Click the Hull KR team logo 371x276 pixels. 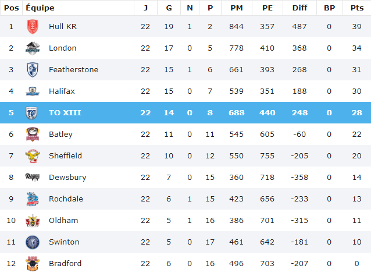pyautogui.click(x=32, y=27)
